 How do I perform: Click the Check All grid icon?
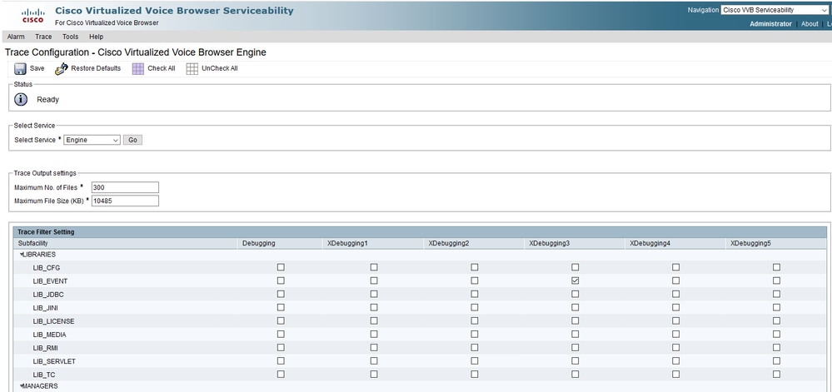point(138,69)
